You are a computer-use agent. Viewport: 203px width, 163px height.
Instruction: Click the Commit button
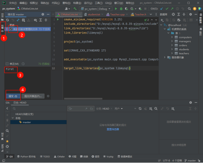point(13,96)
